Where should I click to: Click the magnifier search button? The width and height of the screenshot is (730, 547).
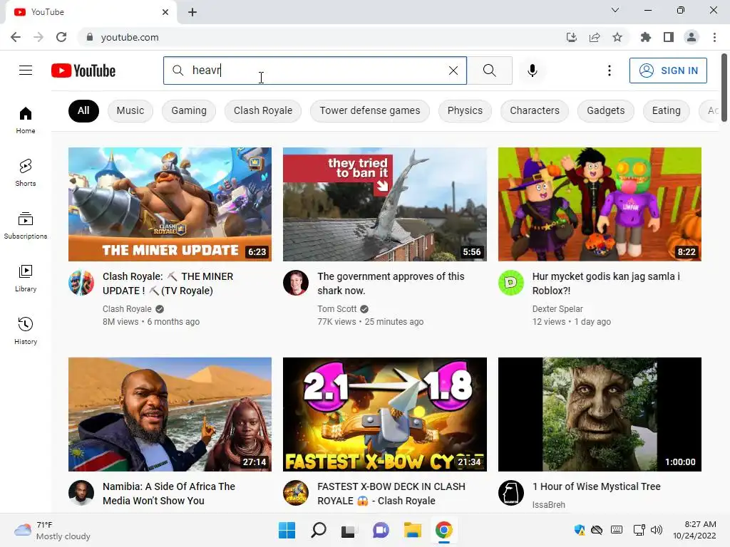point(489,71)
